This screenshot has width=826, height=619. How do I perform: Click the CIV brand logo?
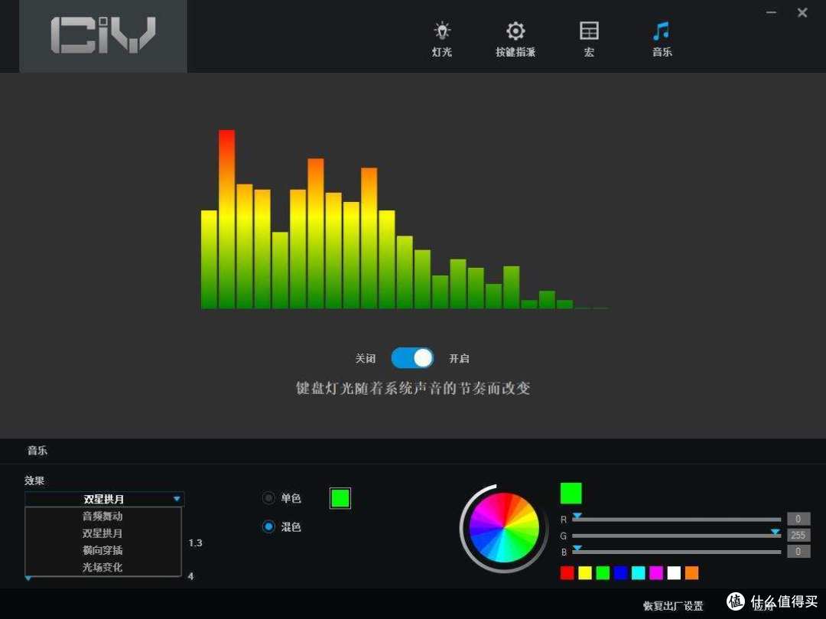coord(103,34)
